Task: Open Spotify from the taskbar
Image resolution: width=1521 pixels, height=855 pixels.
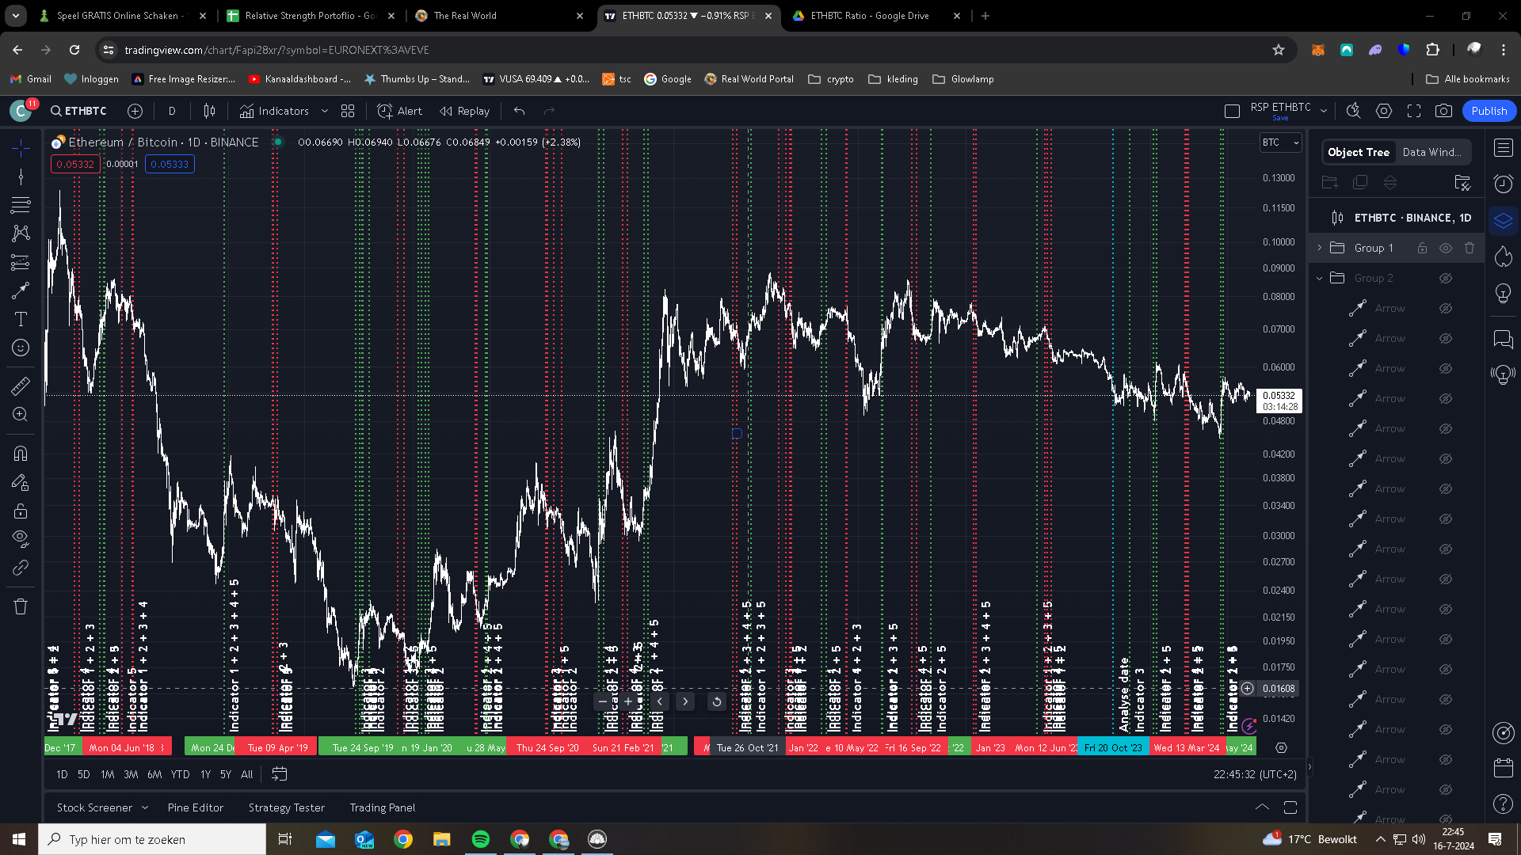Action: click(481, 839)
